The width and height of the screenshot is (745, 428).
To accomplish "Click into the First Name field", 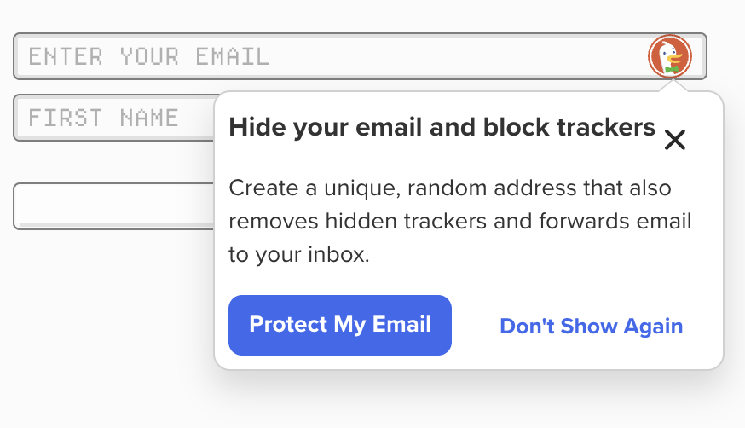I will point(113,118).
